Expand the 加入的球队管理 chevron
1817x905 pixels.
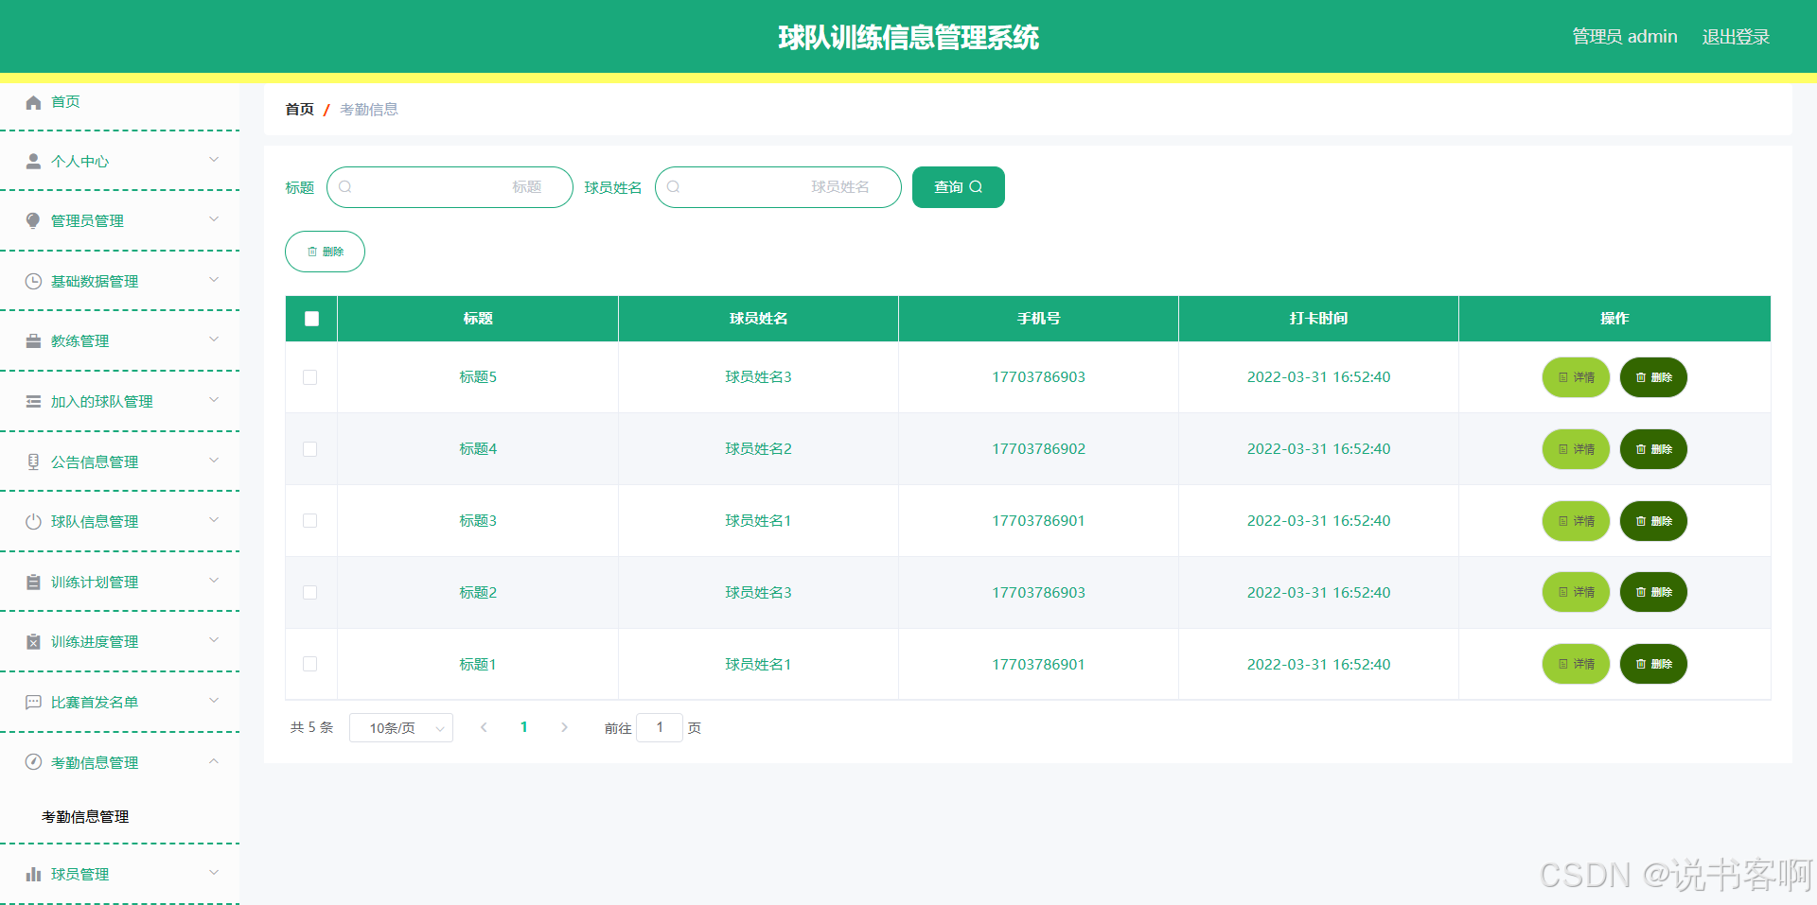(214, 400)
